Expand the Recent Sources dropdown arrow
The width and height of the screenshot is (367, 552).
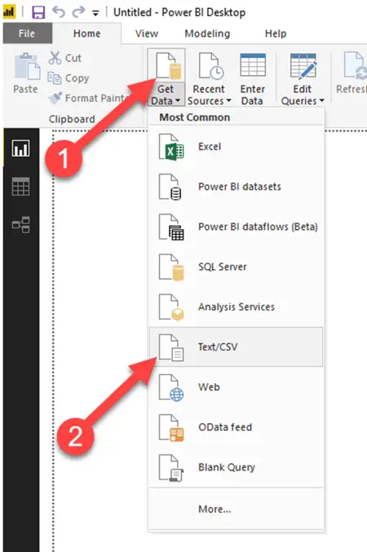click(x=229, y=101)
